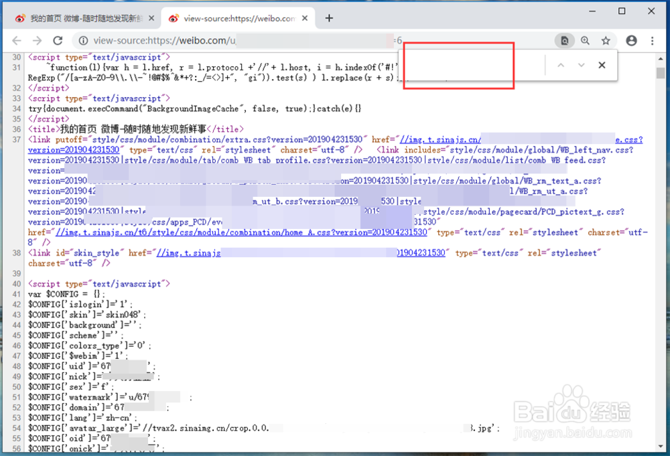The height and width of the screenshot is (456, 670).
Task: Close the view-source weibo tab
Action: pos(305,18)
